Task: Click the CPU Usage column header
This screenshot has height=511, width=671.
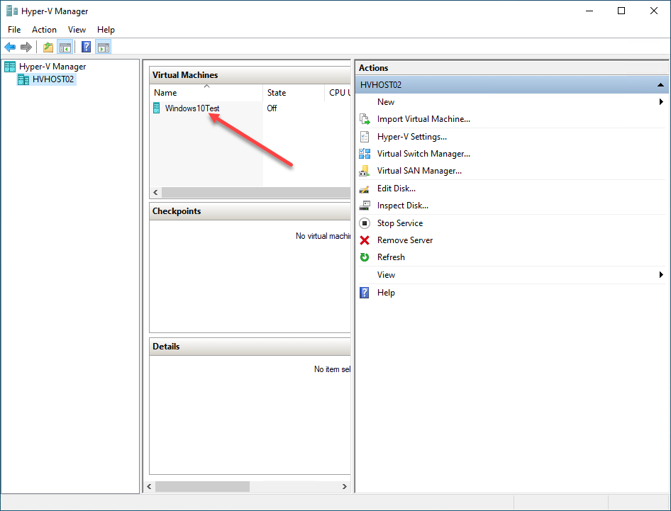Action: pyautogui.click(x=338, y=93)
